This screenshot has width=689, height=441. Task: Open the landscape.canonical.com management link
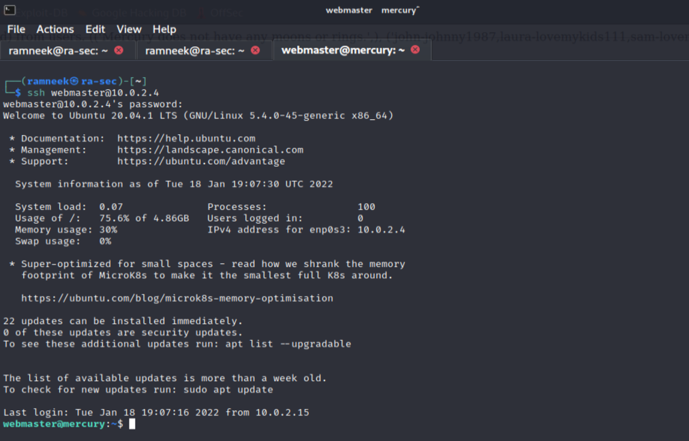[x=211, y=150]
